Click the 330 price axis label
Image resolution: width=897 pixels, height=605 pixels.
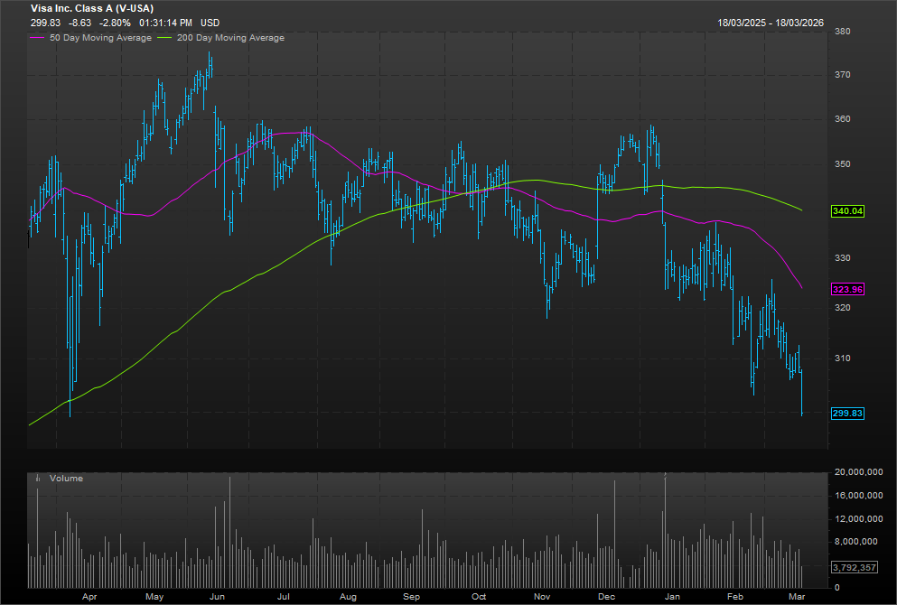click(x=843, y=258)
